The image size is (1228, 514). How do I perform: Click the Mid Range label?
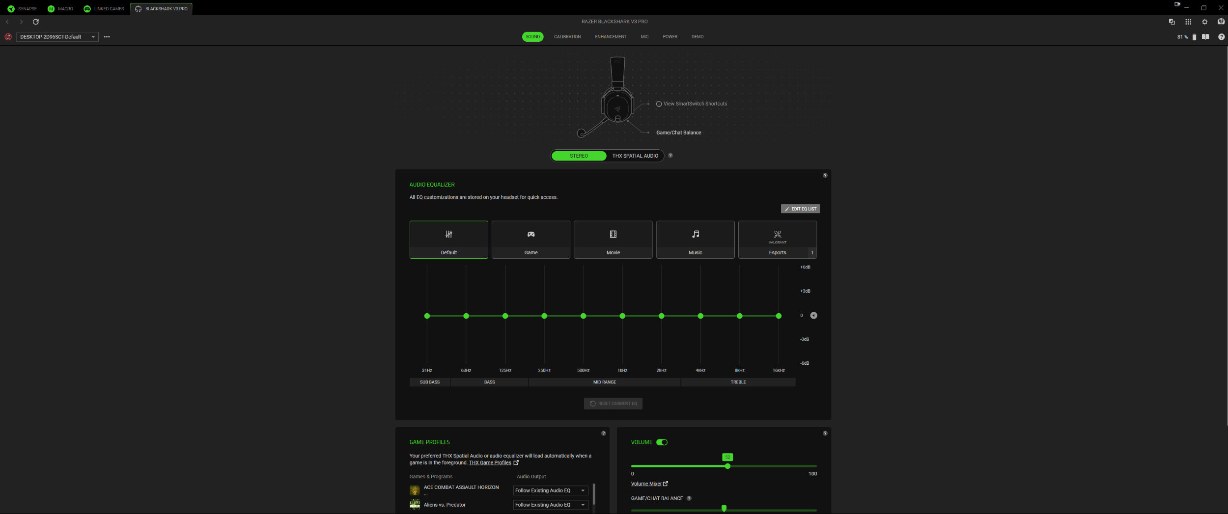pos(605,382)
